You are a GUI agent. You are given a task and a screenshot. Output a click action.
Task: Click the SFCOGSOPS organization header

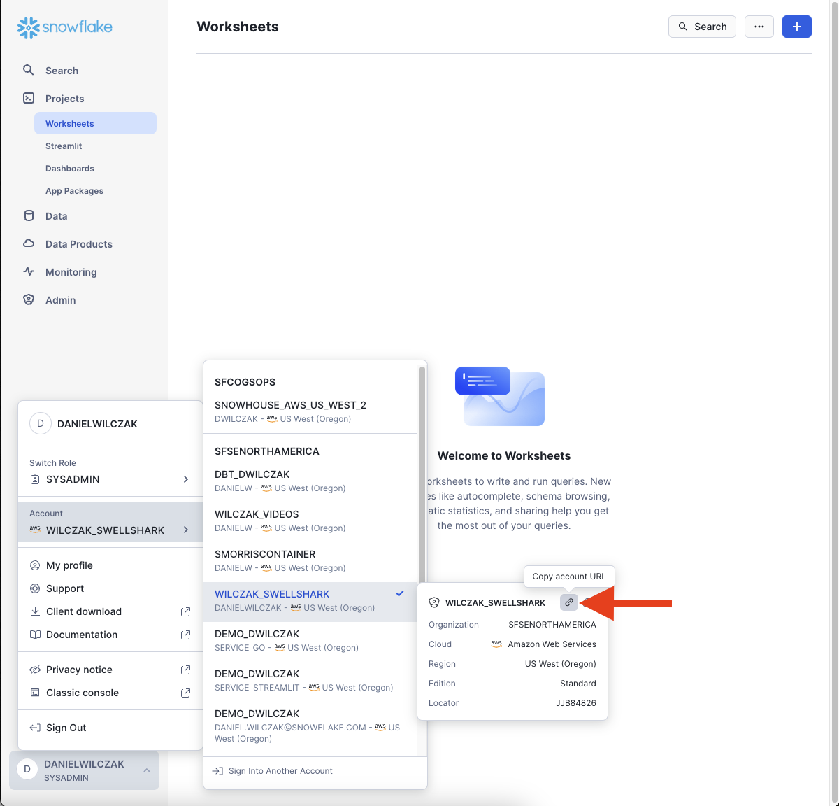pos(245,382)
